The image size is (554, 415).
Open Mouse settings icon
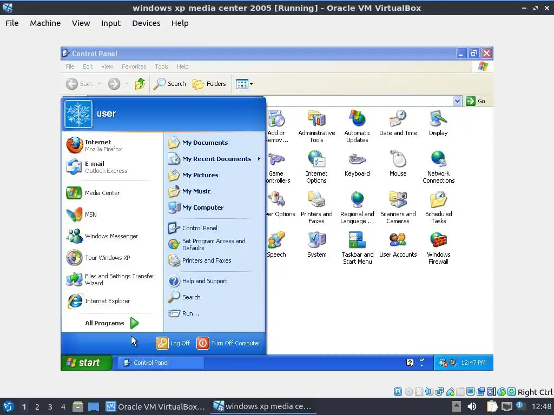(398, 163)
